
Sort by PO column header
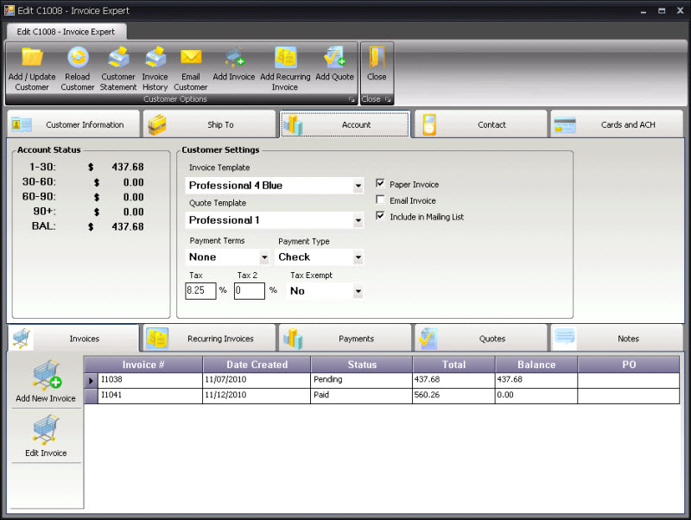coord(629,365)
